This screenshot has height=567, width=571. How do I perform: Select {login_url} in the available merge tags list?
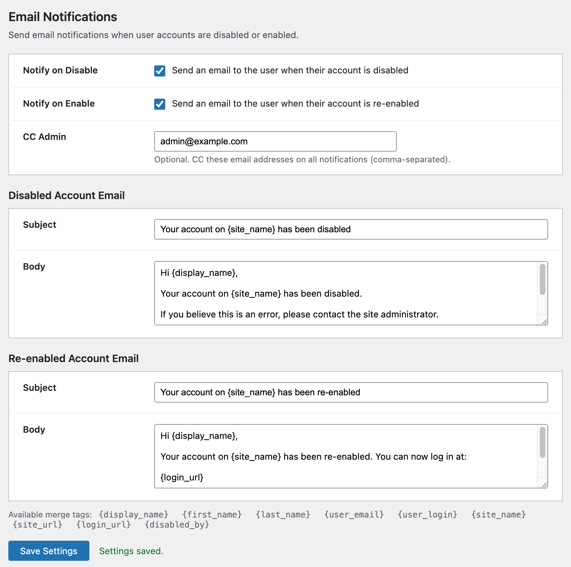103,524
